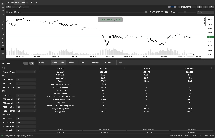The width and height of the screenshot is (215, 138).
Task: Open the Log tab
Action: point(120,63)
